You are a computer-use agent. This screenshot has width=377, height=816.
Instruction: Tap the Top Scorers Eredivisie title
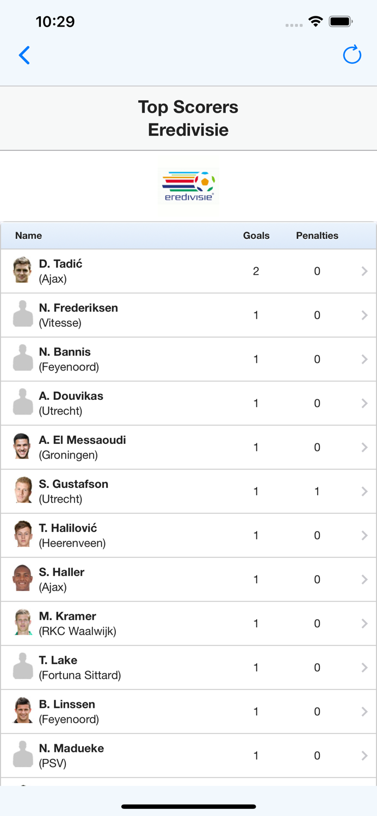coord(188,118)
